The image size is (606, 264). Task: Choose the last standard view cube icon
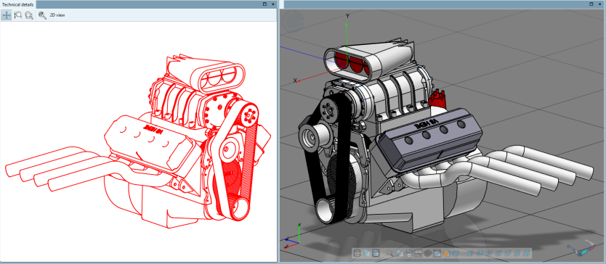[526, 253]
